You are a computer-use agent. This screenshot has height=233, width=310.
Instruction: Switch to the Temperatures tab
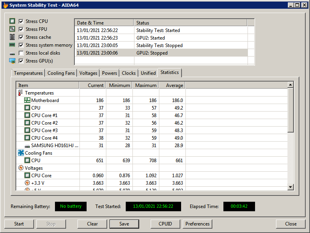[x=28, y=73]
